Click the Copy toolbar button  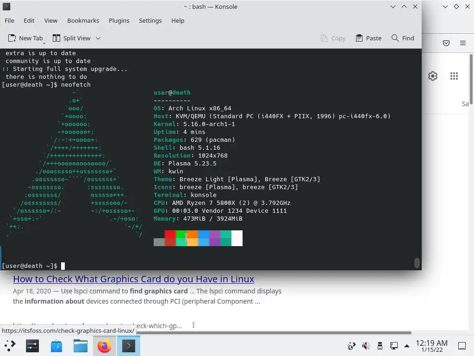click(333, 38)
